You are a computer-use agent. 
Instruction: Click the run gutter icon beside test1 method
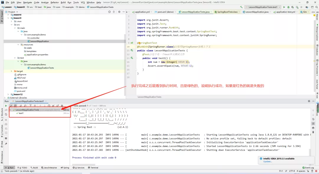[132, 58]
